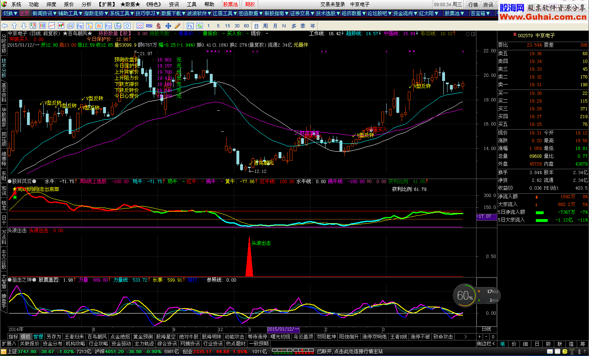
Task: Select the pencil drawing tool icon
Action: (x=178, y=26)
